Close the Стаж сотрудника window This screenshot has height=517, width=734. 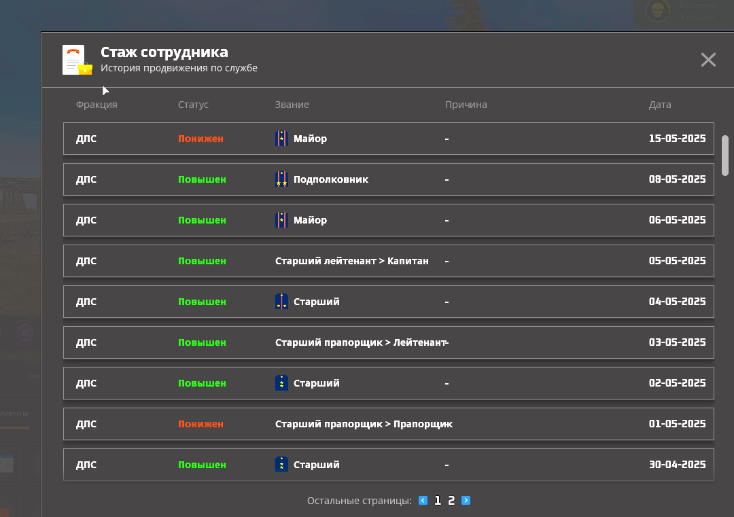[708, 60]
